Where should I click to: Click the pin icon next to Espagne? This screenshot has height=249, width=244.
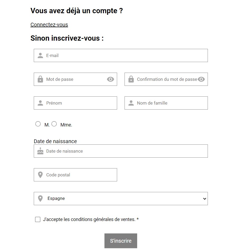click(x=40, y=199)
